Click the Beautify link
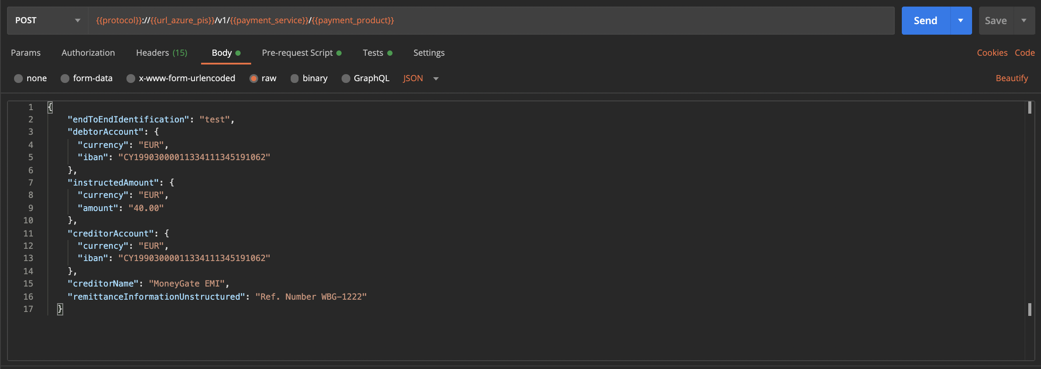This screenshot has height=369, width=1041. coord(1012,78)
